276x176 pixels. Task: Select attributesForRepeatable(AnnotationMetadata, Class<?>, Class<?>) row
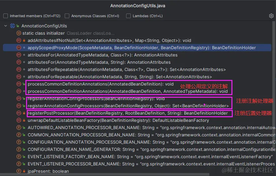137,69
